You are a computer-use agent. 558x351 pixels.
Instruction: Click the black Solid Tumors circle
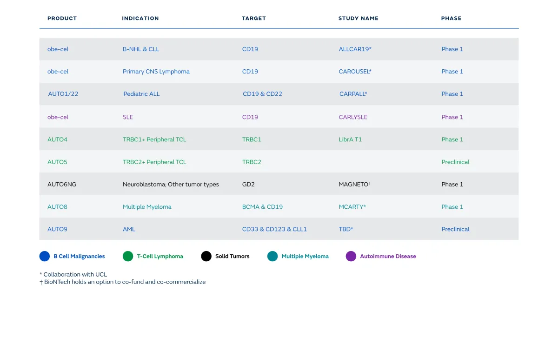click(206, 256)
